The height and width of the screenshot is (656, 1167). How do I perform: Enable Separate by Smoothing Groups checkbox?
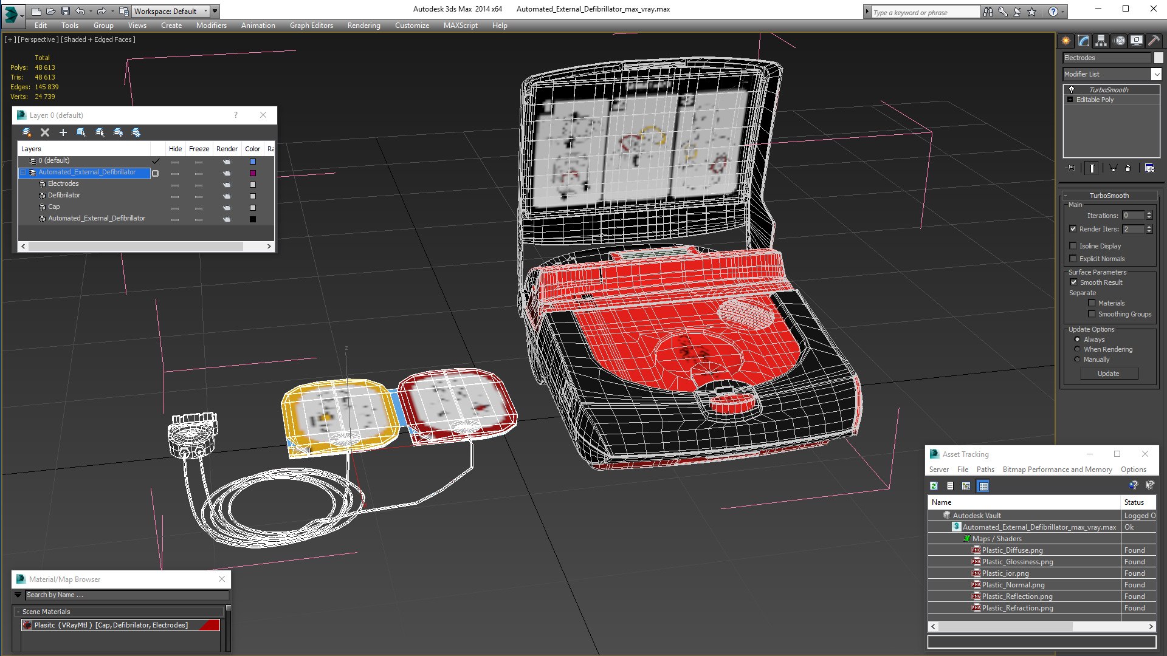coord(1092,314)
